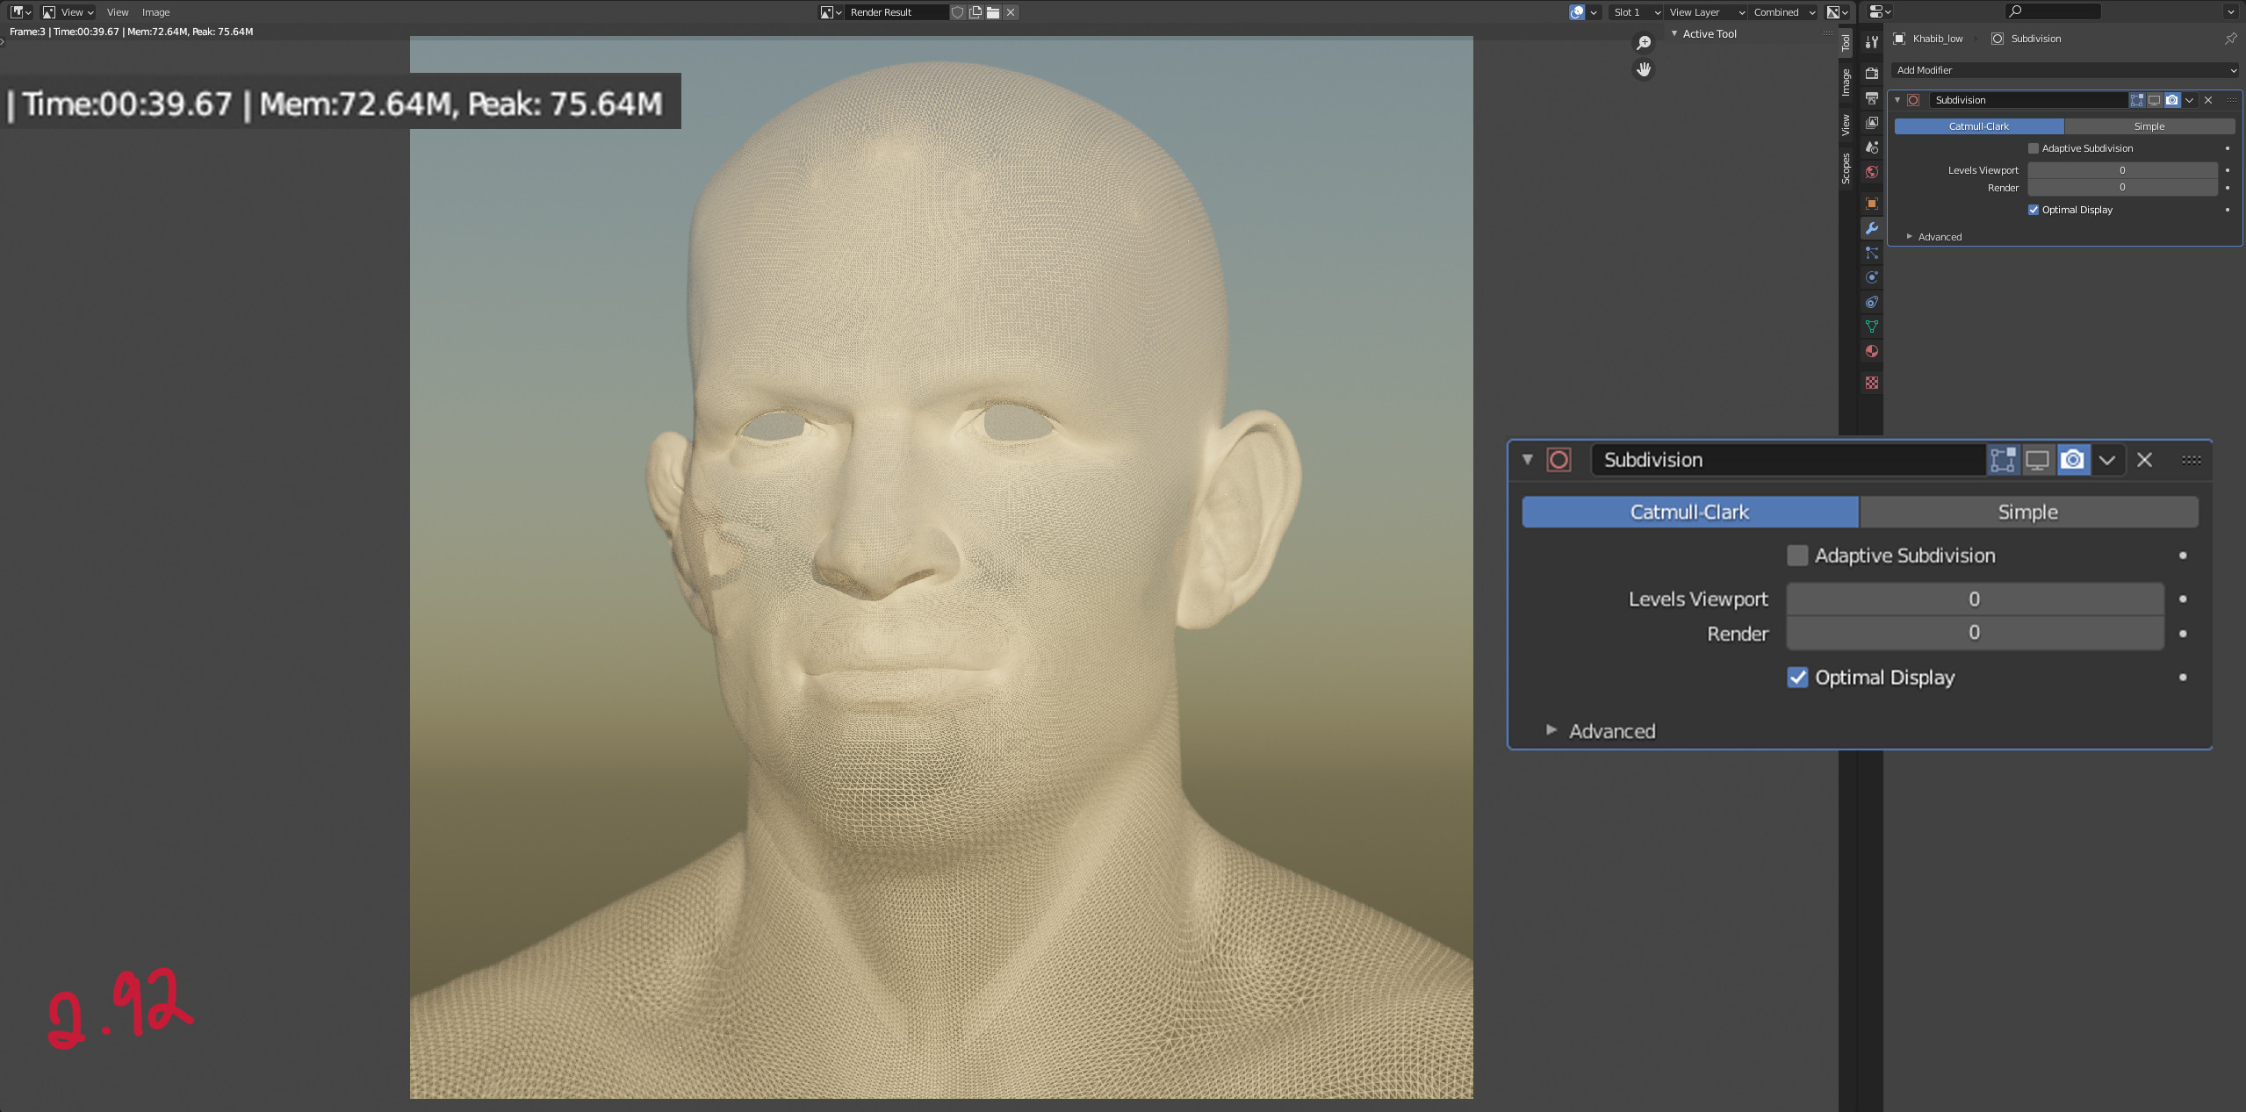This screenshot has height=1112, width=2246.
Task: Select Catmull-Clark in the panel below Add Modifier
Action: coord(1978,126)
